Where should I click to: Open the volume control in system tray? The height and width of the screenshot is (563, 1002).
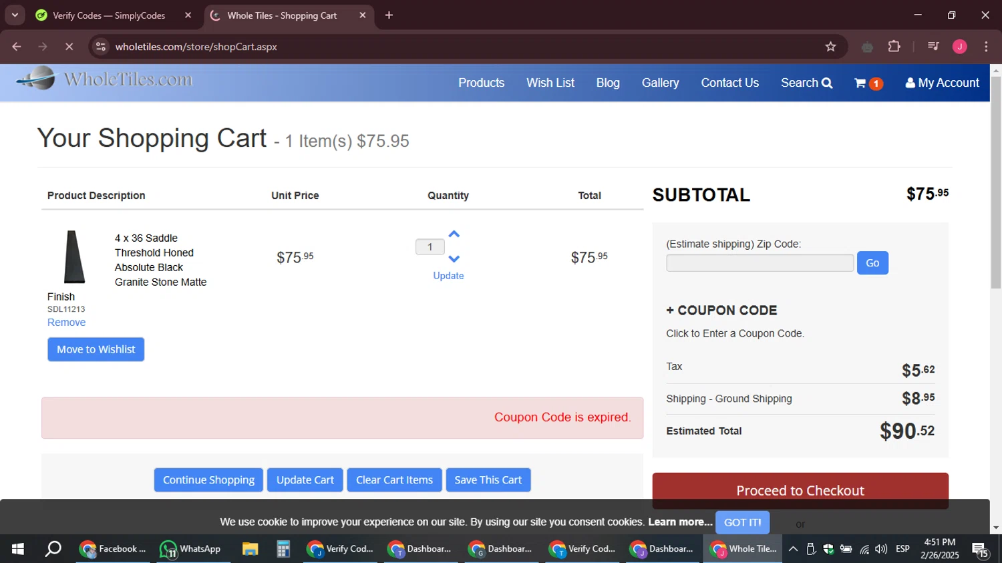[881, 549]
